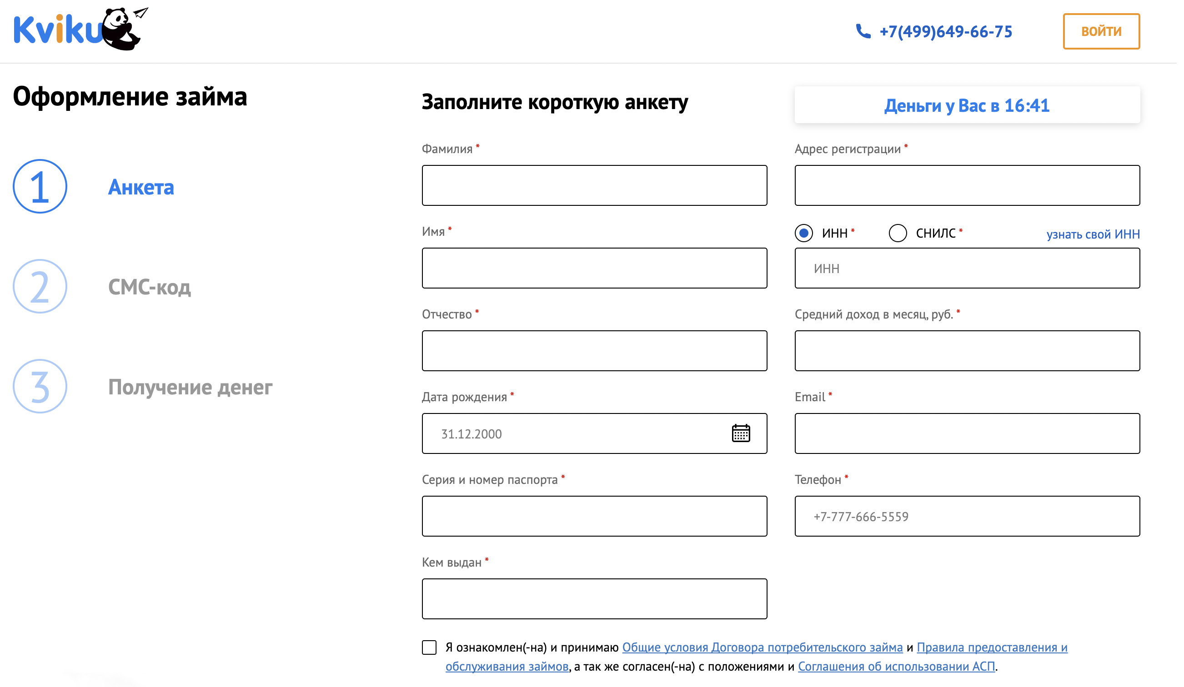Image resolution: width=1184 pixels, height=687 pixels.
Task: Select the ИНН radio button
Action: pos(804,233)
